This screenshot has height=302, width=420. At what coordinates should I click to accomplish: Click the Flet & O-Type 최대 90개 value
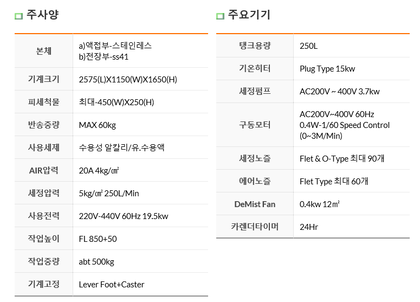coord(342,159)
